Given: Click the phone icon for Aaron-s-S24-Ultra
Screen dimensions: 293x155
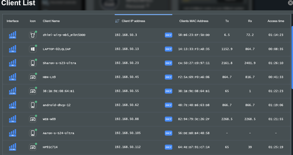Looking at the screenshot, I should click(33, 133).
